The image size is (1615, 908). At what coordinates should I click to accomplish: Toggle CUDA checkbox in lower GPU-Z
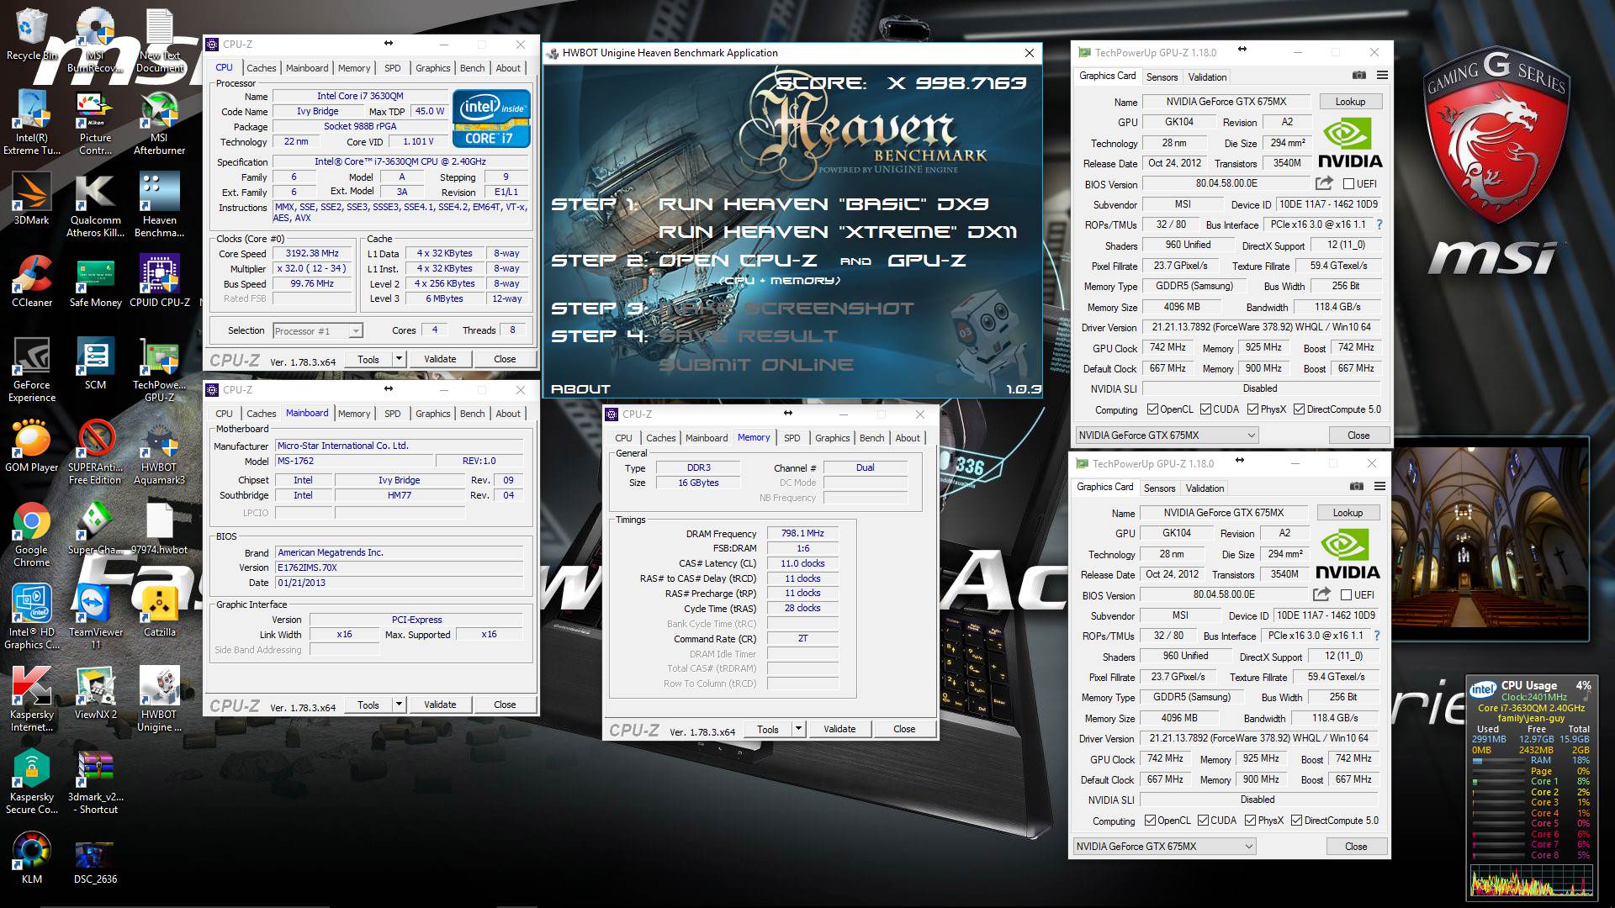click(x=1203, y=821)
